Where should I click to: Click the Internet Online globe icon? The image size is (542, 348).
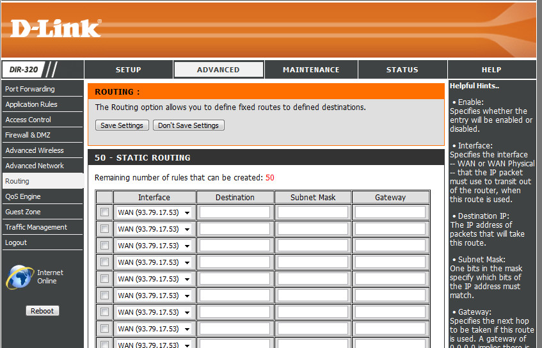click(x=20, y=277)
